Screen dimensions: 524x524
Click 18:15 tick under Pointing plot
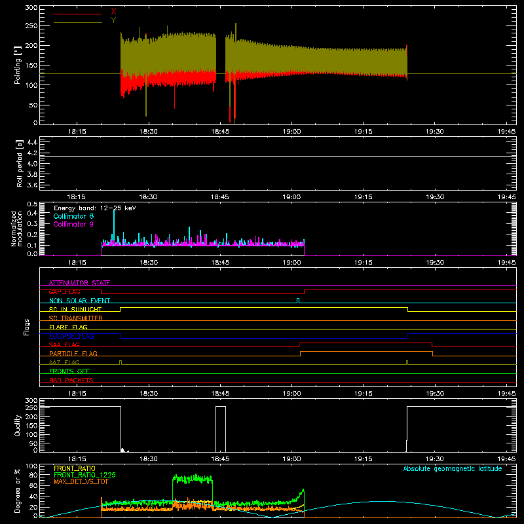pyautogui.click(x=77, y=132)
